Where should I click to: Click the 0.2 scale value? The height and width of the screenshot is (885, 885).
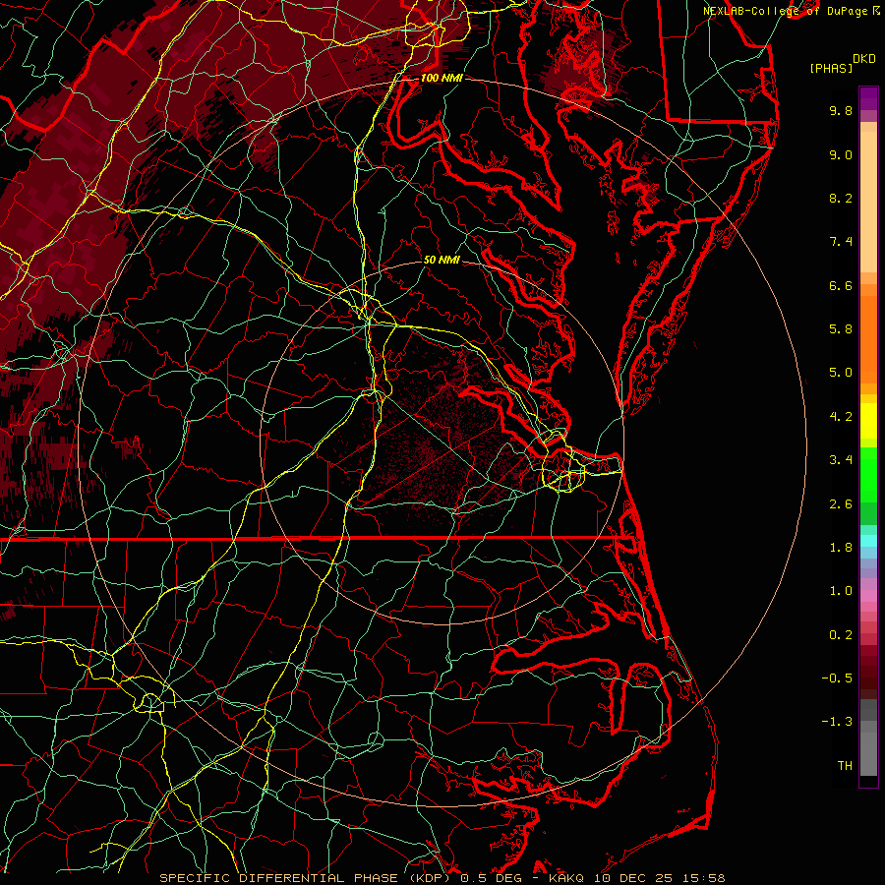click(841, 635)
